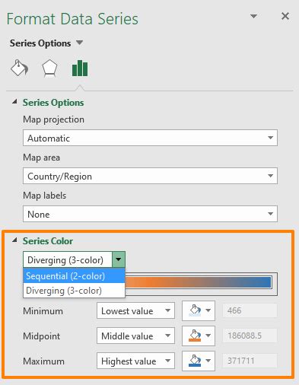Choose Diverging (3-color) from the list
This screenshot has width=299, height=385.
tap(74, 291)
